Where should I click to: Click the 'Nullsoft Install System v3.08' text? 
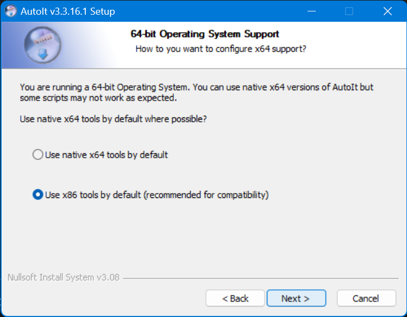pos(64,277)
